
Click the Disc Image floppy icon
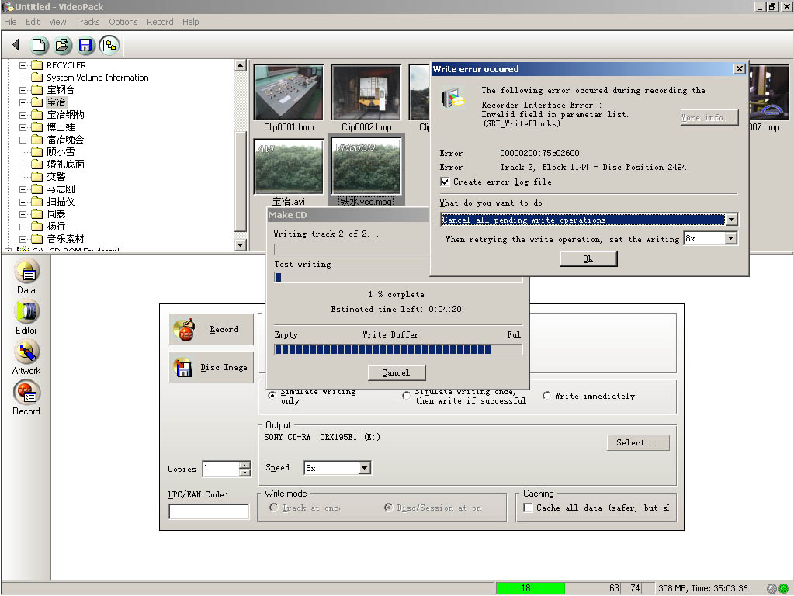(183, 367)
